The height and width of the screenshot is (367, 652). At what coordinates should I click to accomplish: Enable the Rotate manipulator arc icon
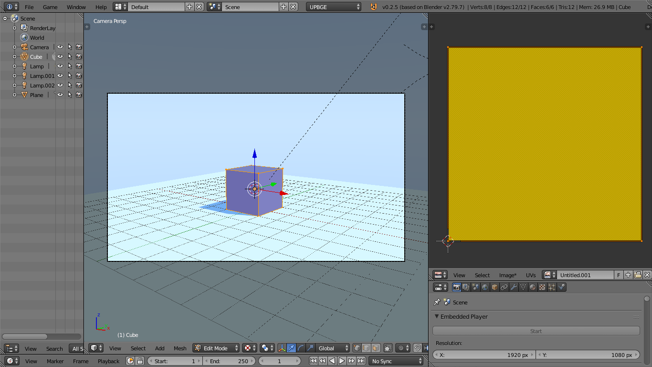[301, 348]
